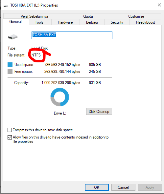The image size is (164, 194).
Task: Click the 263.638.790.144 bytes free value
Action: pos(62,72)
